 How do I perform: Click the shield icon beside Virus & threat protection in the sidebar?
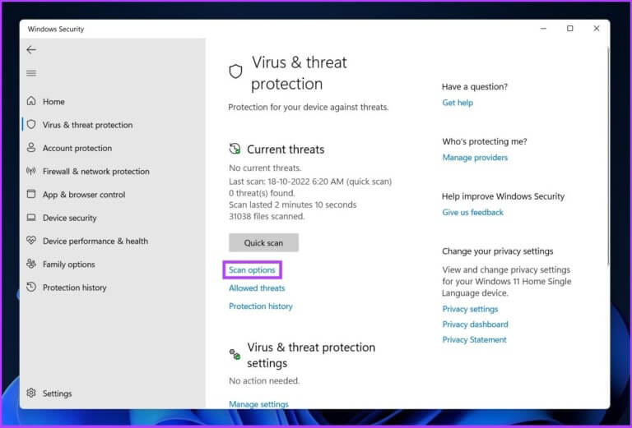(31, 124)
